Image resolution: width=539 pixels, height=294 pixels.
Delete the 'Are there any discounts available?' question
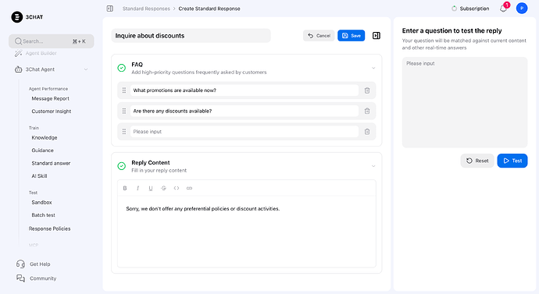click(367, 111)
